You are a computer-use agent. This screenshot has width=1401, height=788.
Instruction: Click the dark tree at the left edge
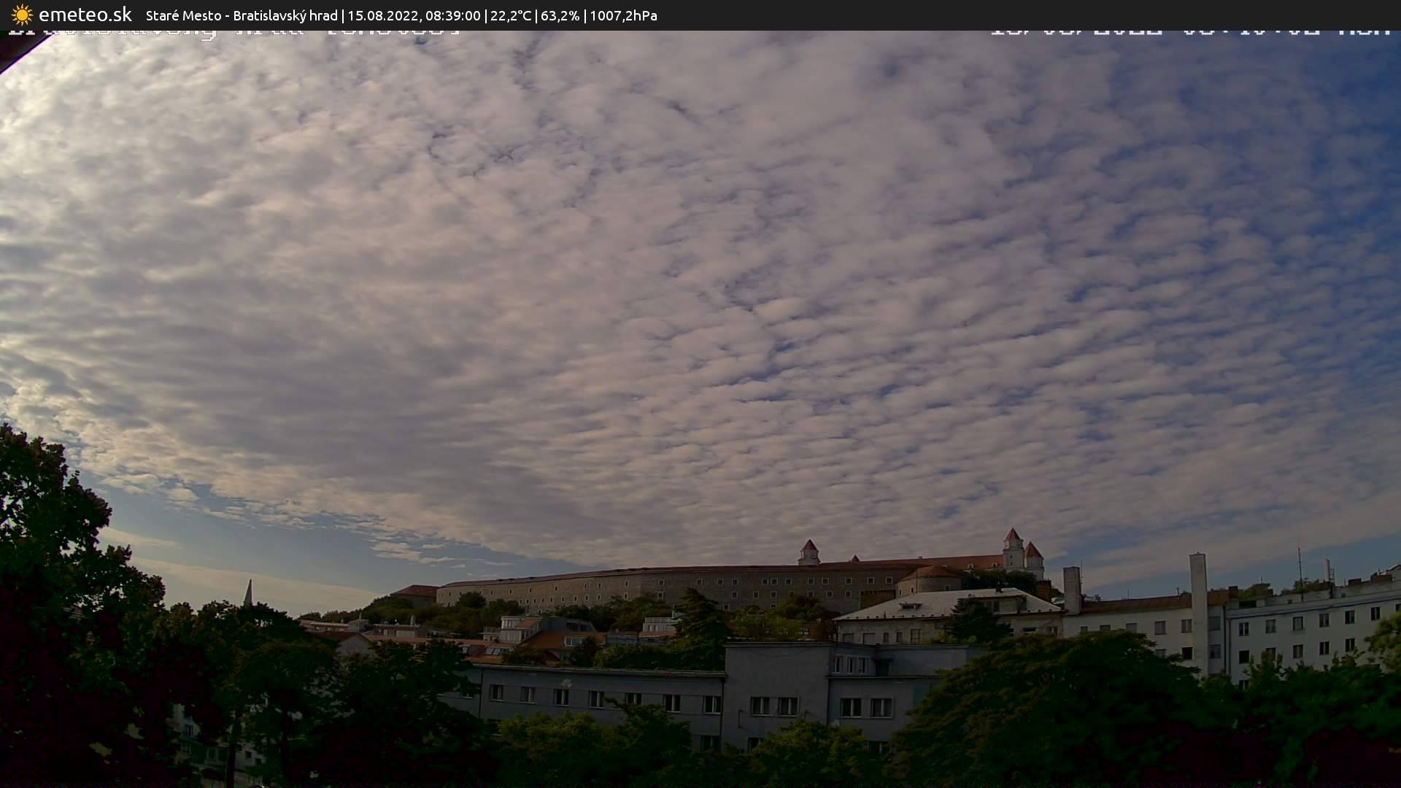coord(51,584)
